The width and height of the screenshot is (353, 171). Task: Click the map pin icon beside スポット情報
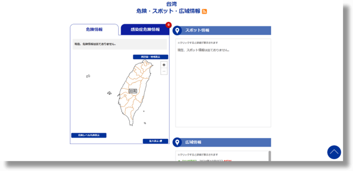point(177,31)
